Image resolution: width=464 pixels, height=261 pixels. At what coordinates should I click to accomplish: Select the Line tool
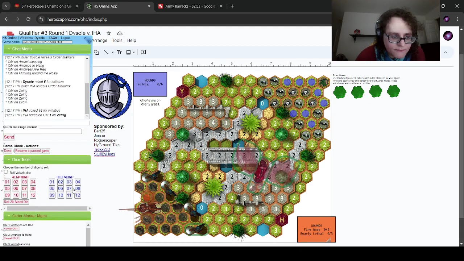tap(106, 52)
